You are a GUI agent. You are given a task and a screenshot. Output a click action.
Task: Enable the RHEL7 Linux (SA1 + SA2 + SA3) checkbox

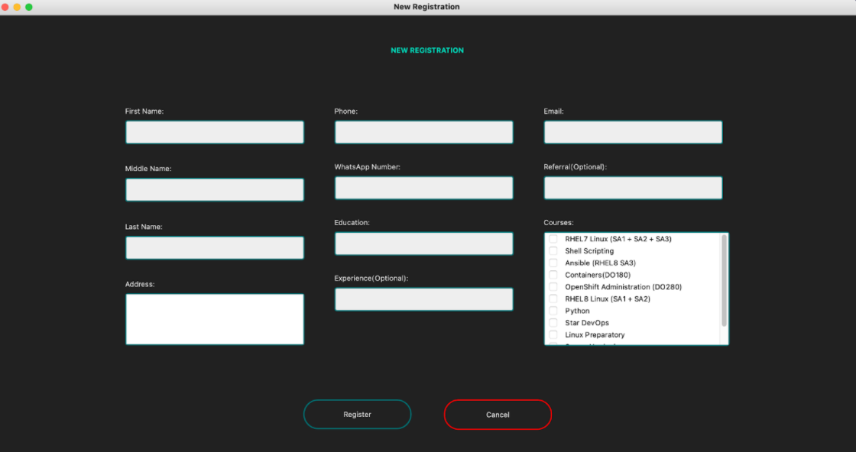[553, 238]
